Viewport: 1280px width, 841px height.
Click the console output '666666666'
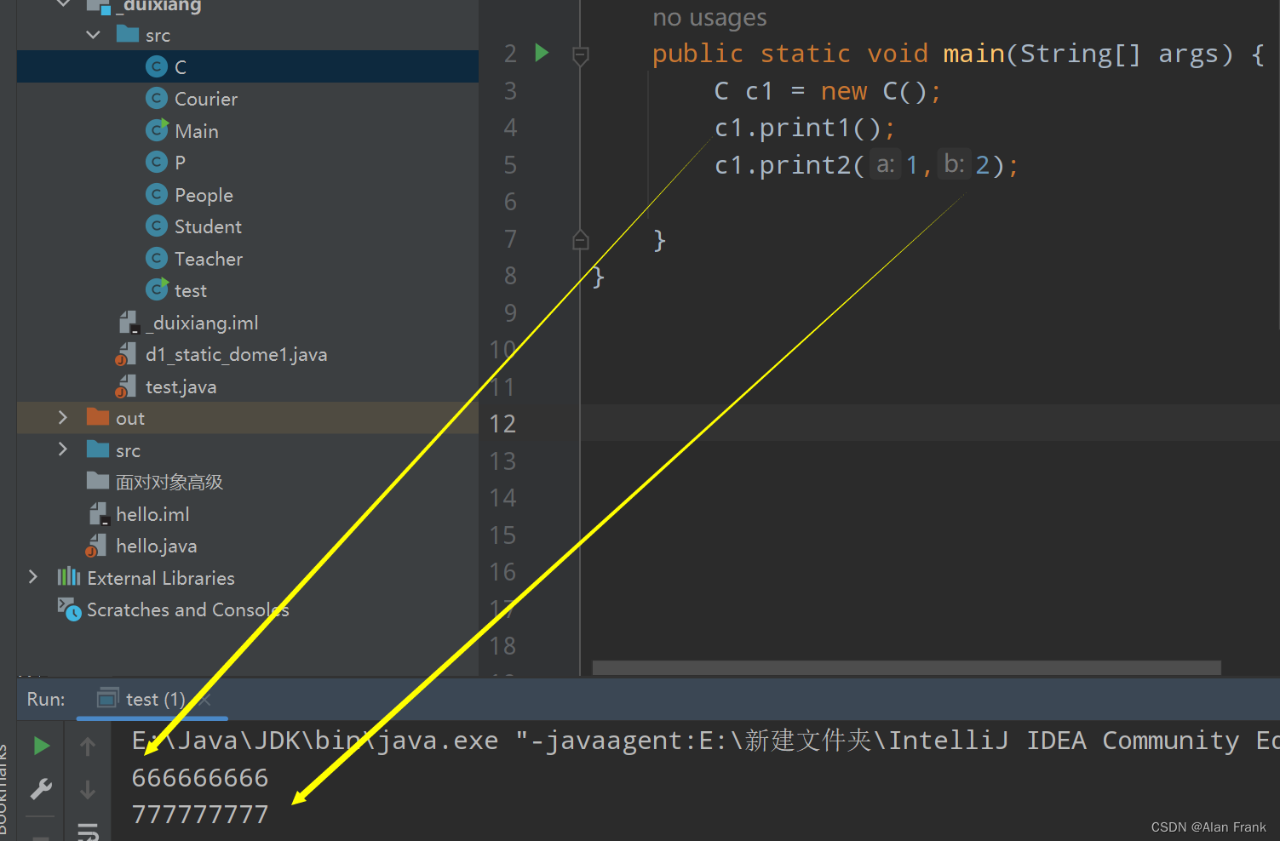(x=200, y=777)
